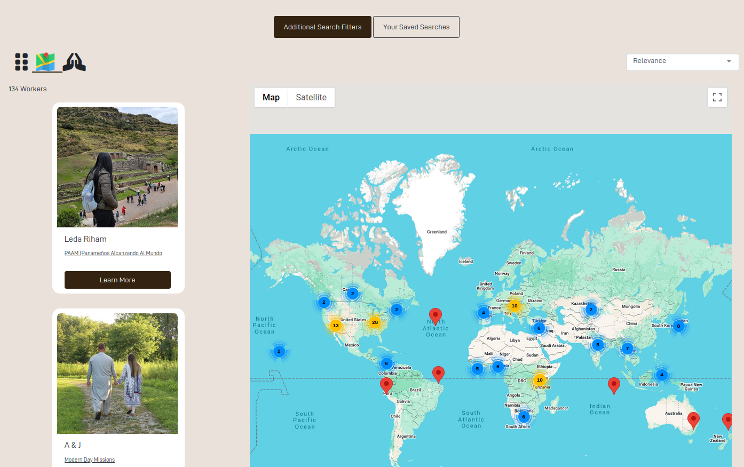Open the praying hands view icon
Image resolution: width=744 pixels, height=467 pixels.
click(x=74, y=62)
